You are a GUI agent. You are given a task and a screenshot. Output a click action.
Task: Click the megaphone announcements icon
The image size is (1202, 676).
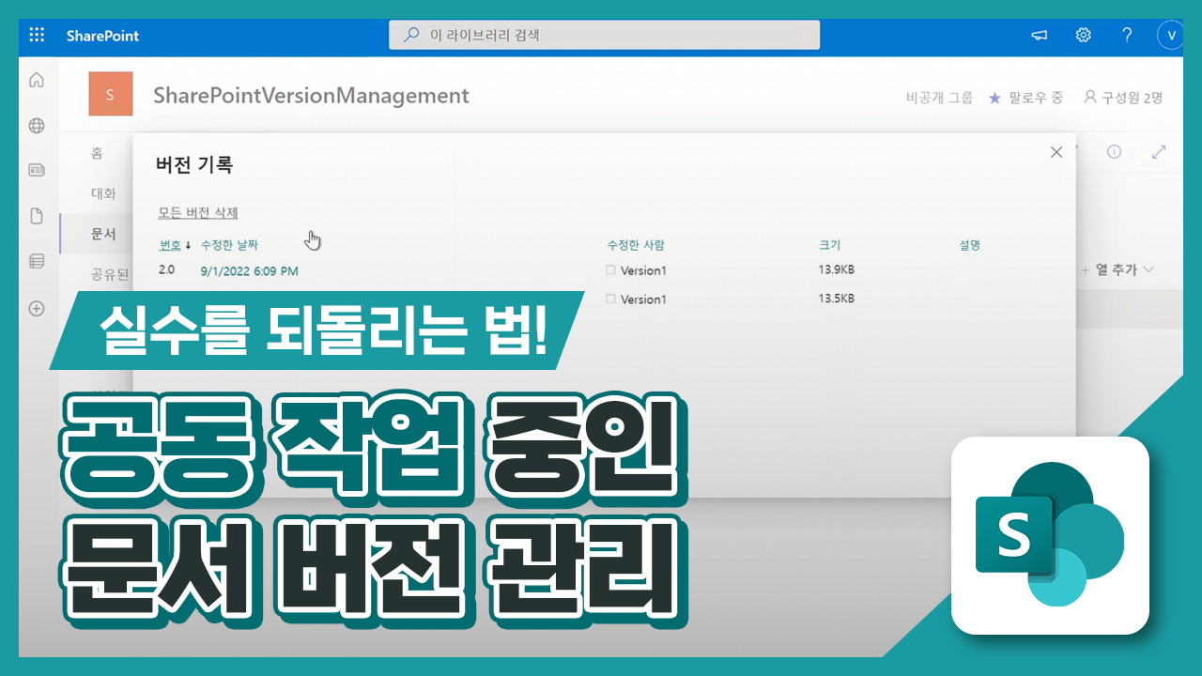point(1040,36)
